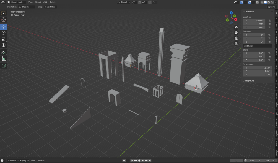This screenshot has width=278, height=163.
Task: Switch perspective/orthographic with grid icon
Action: (x=236, y=43)
